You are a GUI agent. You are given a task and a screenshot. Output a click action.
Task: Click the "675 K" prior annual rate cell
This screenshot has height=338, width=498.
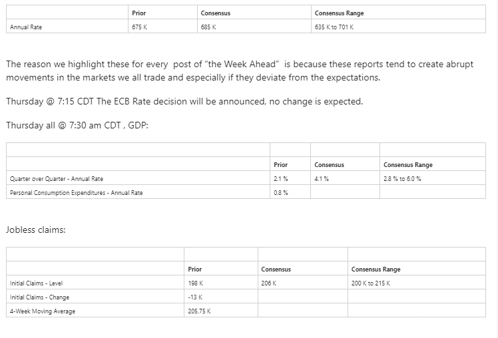140,27
